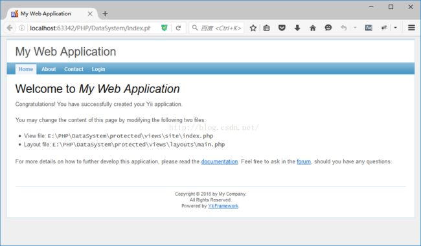Viewport: 421px width, 246px height.
Task: Open the Contact navigation item
Action: point(74,69)
